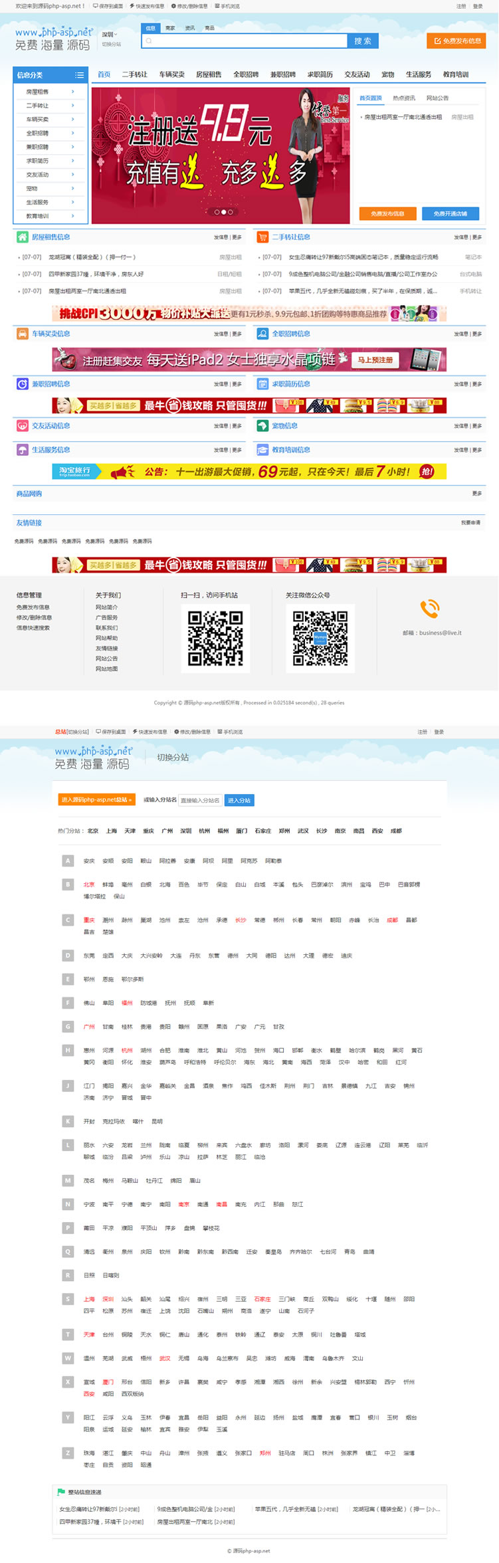Image resolution: width=499 pixels, height=1563 pixels.
Task: Switch to the 热点资讯 tab
Action: point(404,98)
